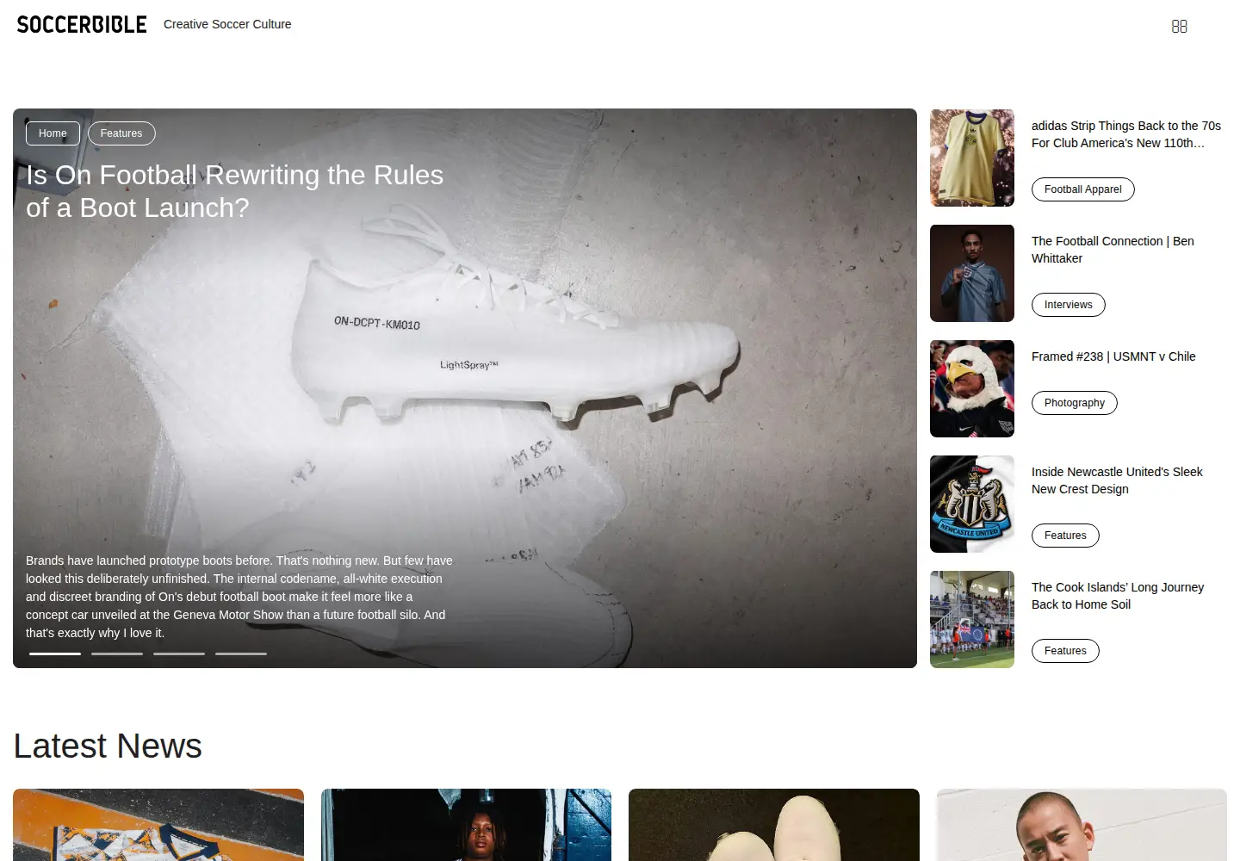This screenshot has width=1240, height=861.
Task: Open first Latest News card with orange jersey
Action: tap(158, 825)
